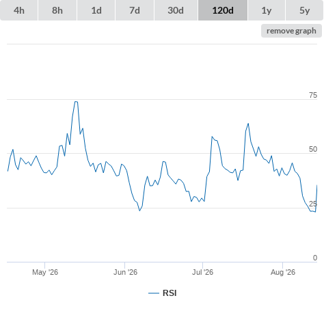Choose the 1d range tab
The width and height of the screenshot is (324, 311).
pyautogui.click(x=96, y=10)
